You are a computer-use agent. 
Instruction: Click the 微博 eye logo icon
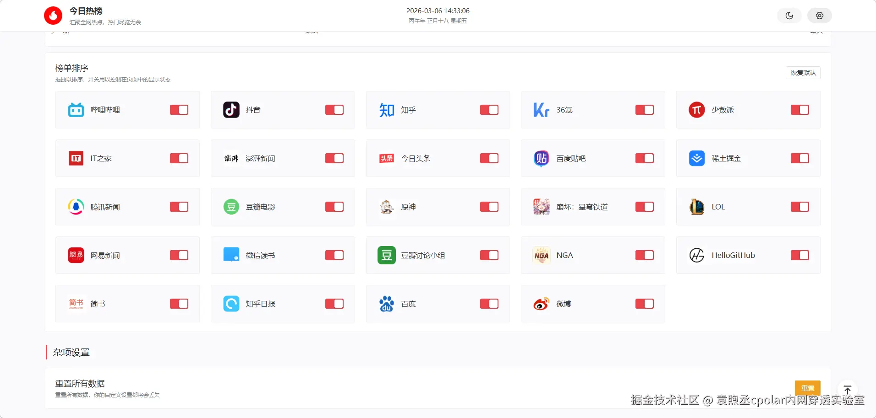point(542,304)
